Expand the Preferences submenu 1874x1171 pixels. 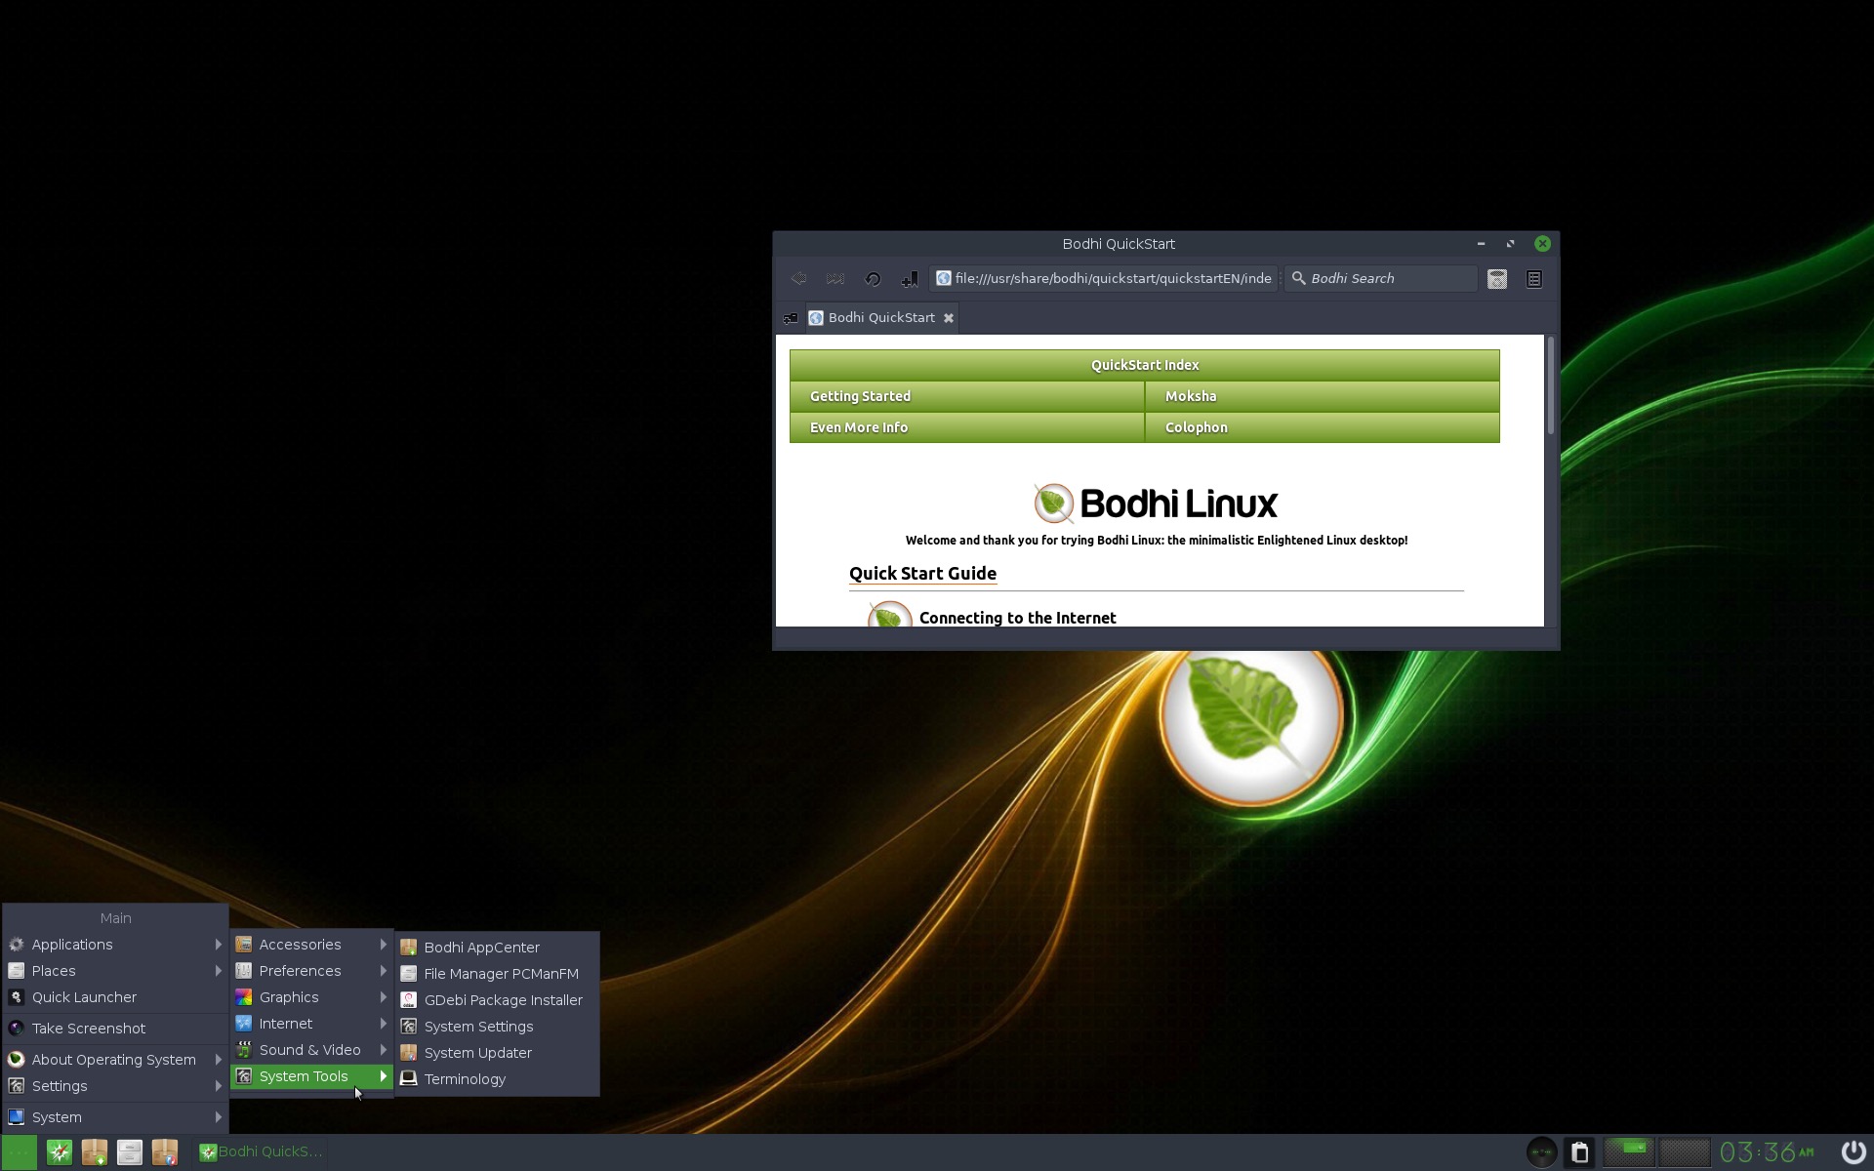pyautogui.click(x=311, y=971)
